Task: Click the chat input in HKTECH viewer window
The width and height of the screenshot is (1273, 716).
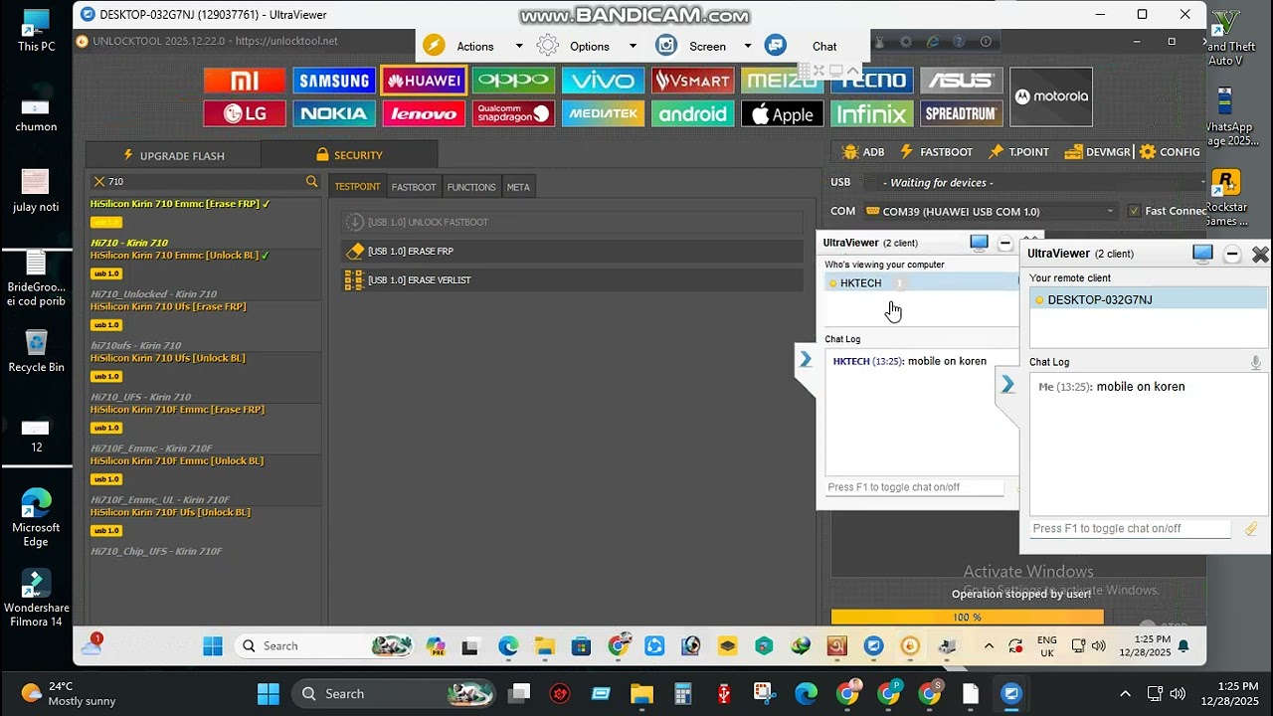Action: point(915,487)
